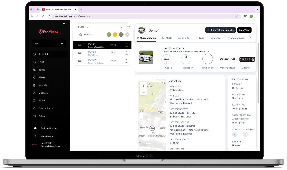Image resolution: width=287 pixels, height=170 pixels.
Task: Zoom out on the map with the minus button
Action: (x=143, y=93)
